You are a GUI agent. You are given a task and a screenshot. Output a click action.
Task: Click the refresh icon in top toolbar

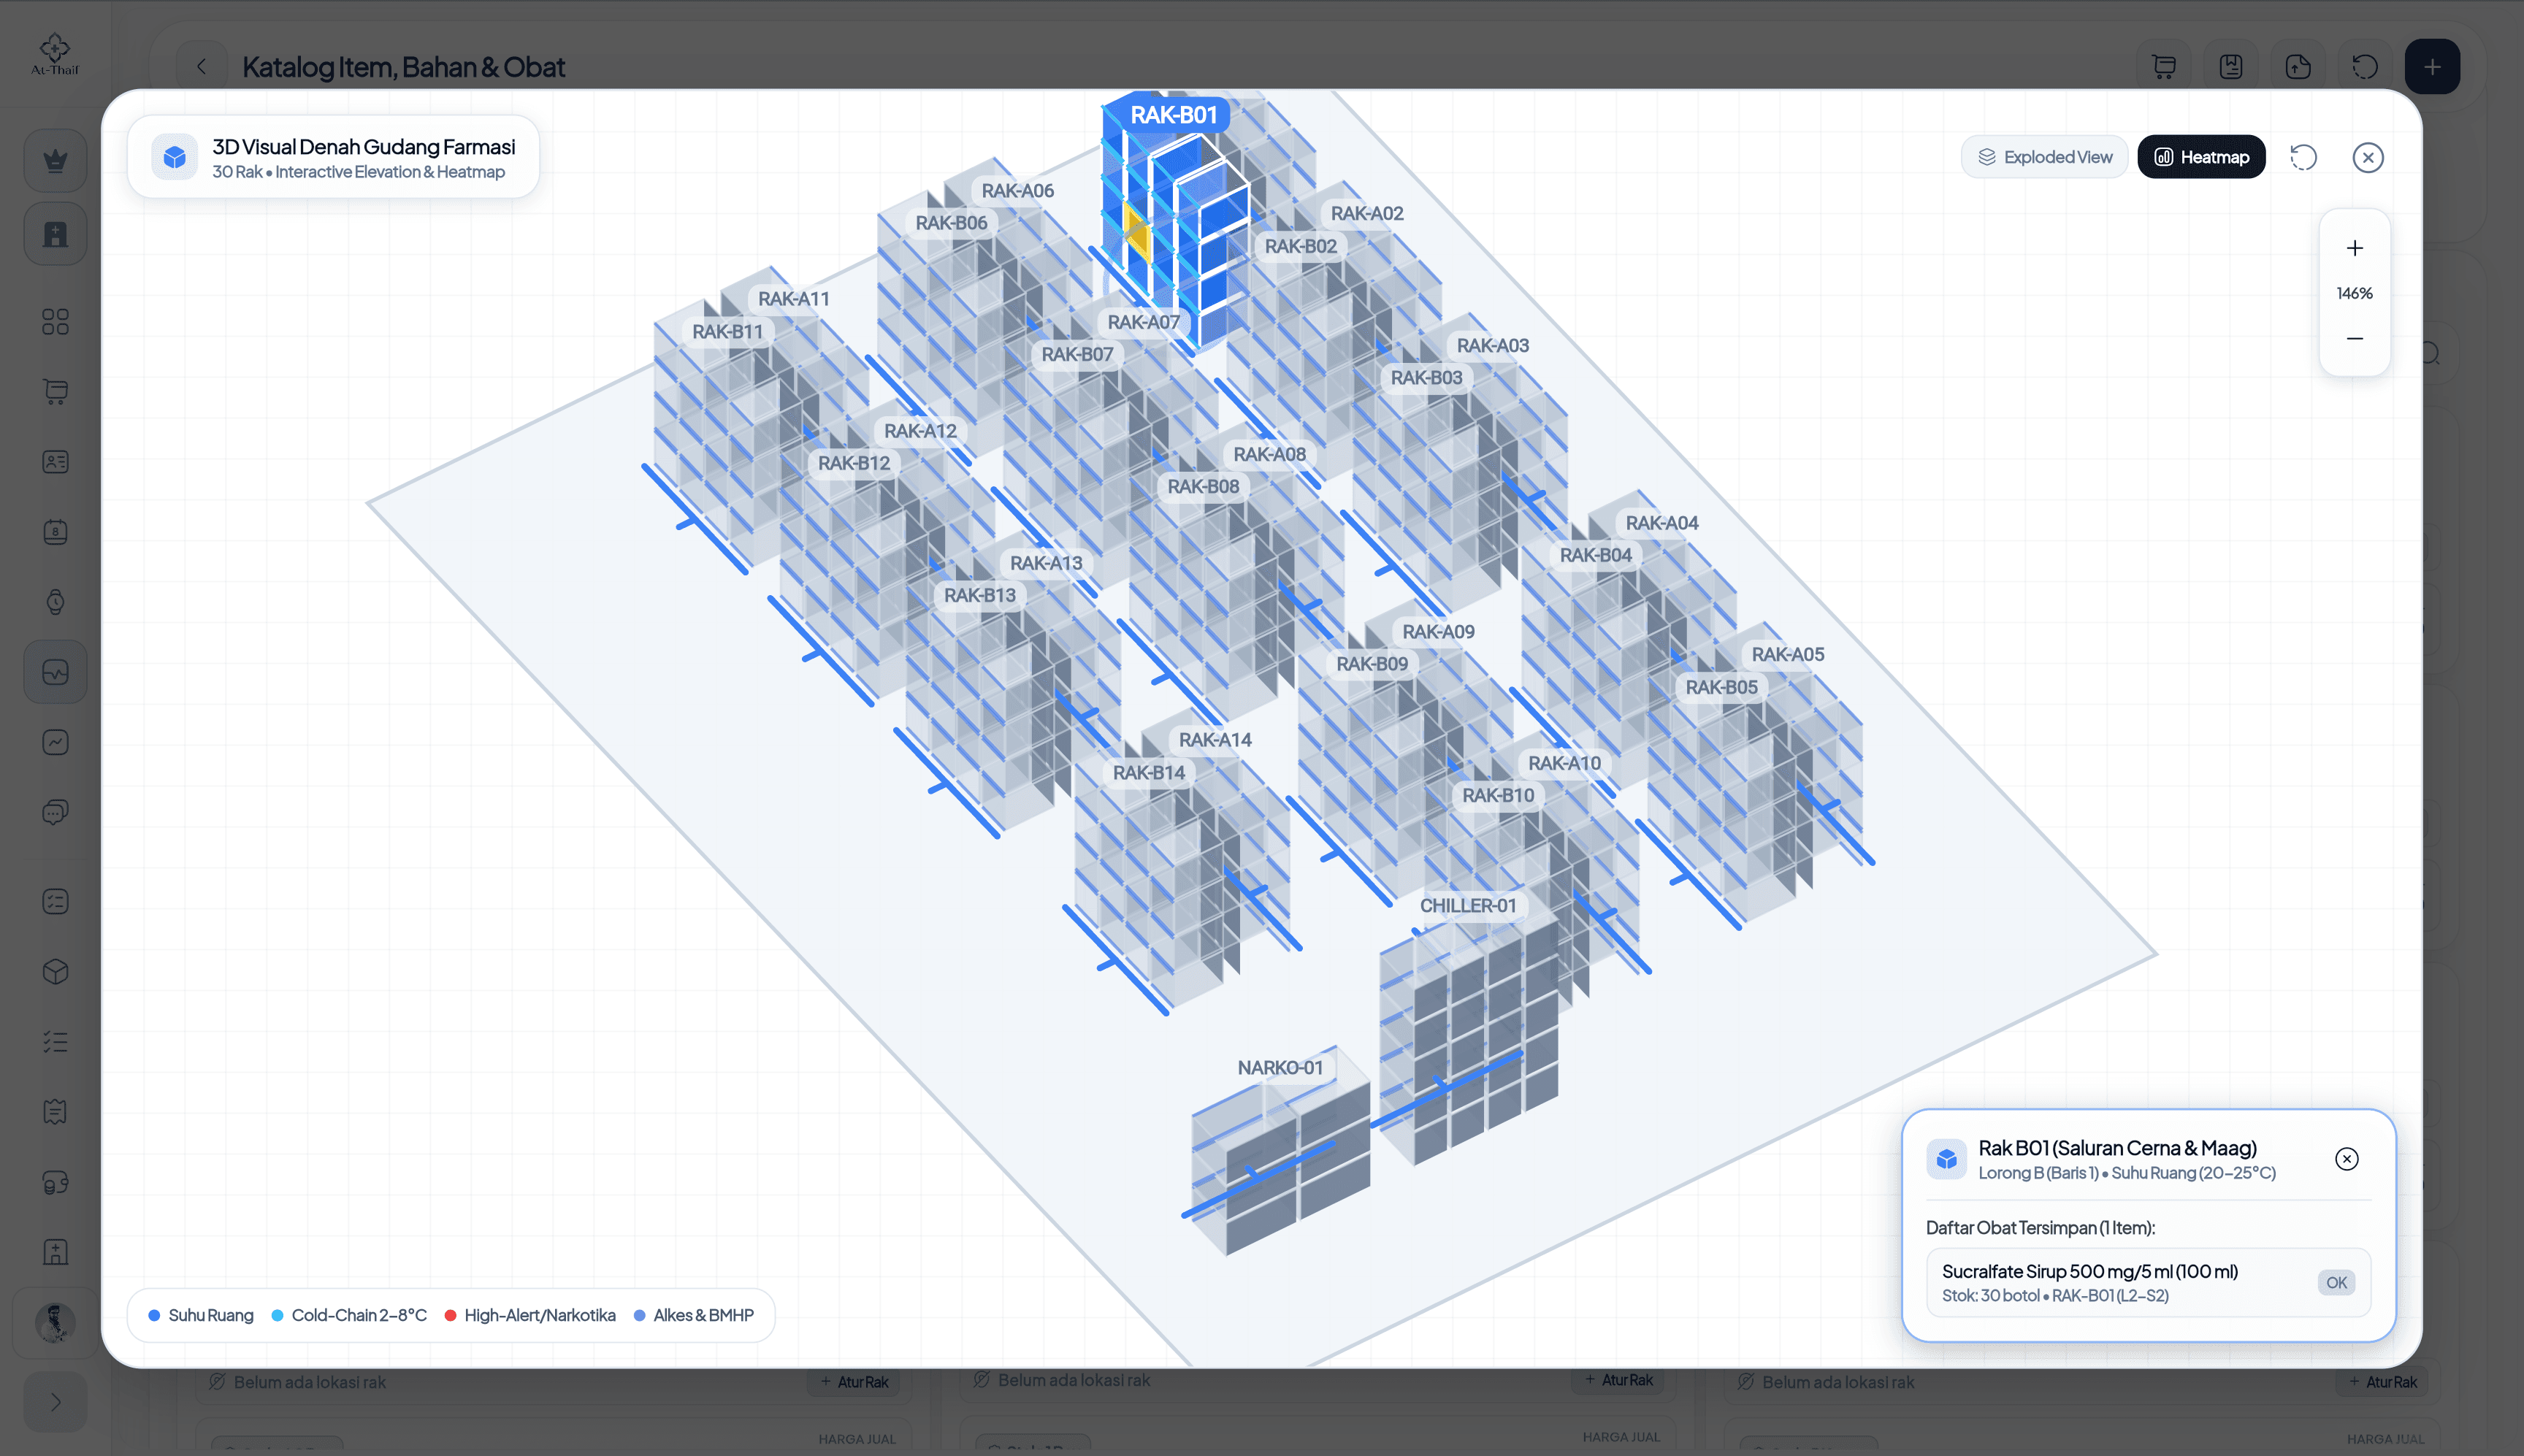pyautogui.click(x=2364, y=66)
